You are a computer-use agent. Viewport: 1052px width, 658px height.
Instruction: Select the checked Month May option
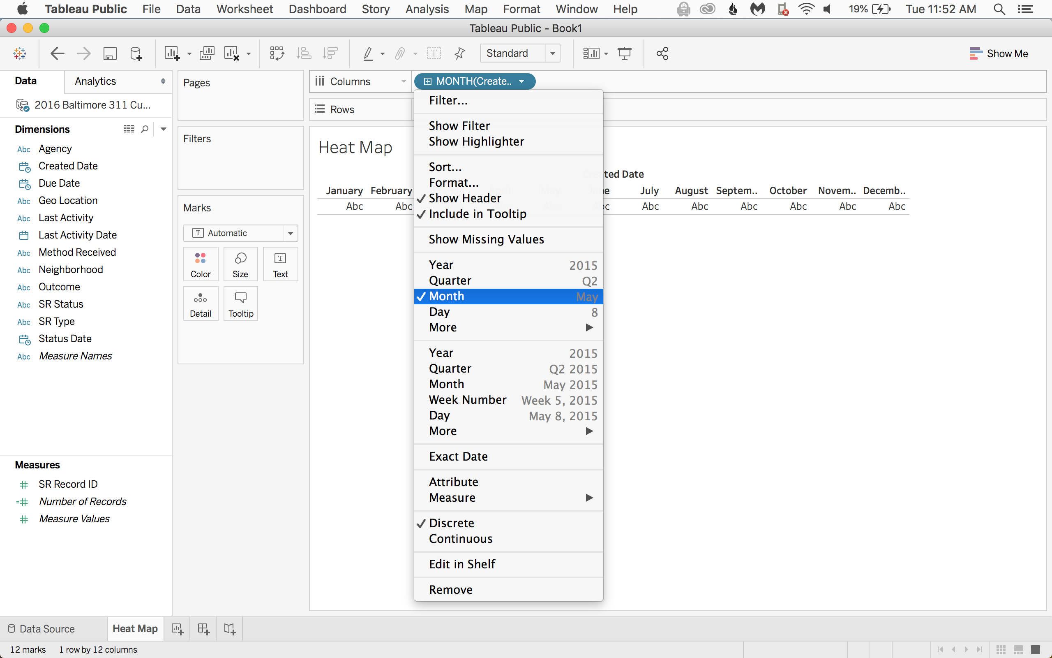508,297
